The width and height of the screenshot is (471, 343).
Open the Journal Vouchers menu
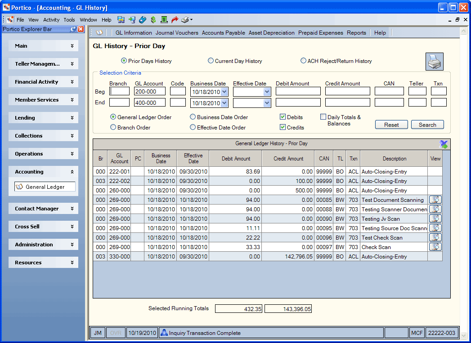click(177, 33)
